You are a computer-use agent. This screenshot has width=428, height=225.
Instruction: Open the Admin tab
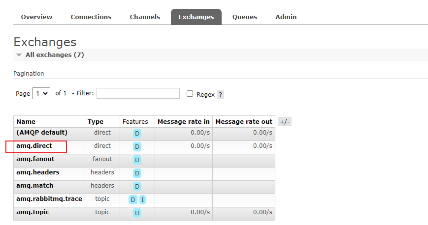pos(286,17)
